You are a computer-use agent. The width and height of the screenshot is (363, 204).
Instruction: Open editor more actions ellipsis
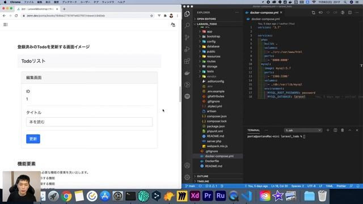pyautogui.click(x=357, y=12)
